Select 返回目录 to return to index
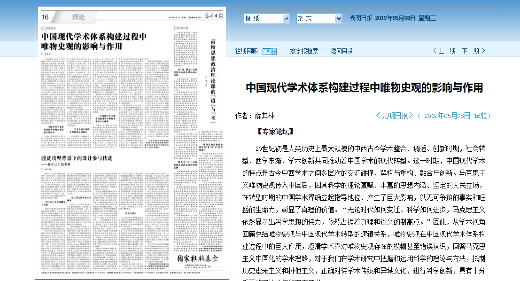 (x=341, y=51)
